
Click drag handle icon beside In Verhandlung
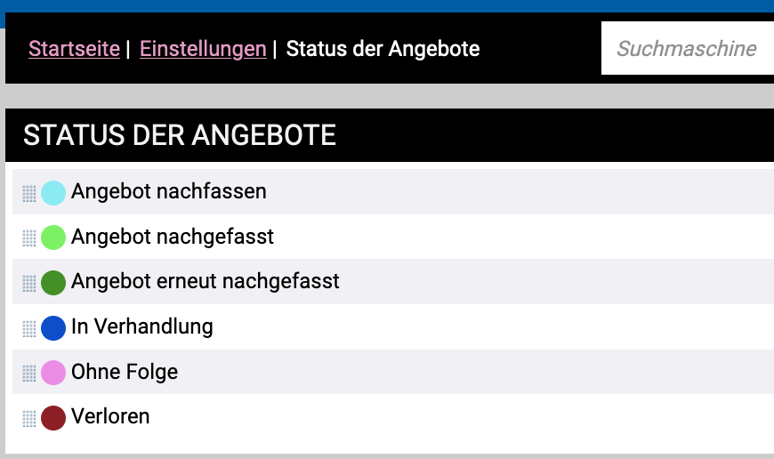coord(28,328)
